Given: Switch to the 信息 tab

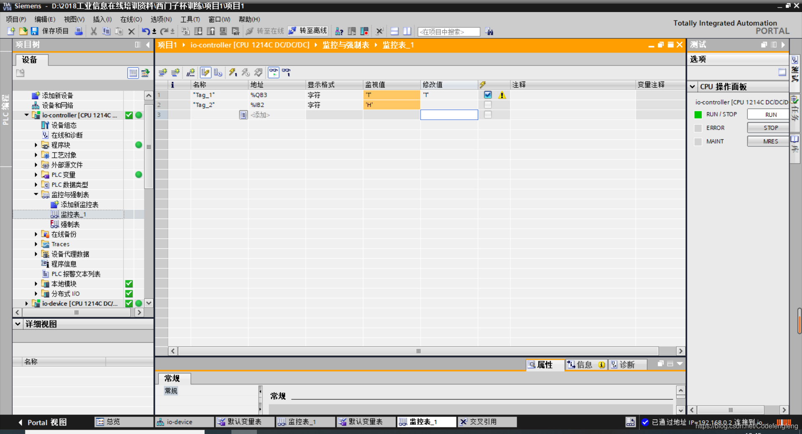Looking at the screenshot, I should [x=586, y=365].
